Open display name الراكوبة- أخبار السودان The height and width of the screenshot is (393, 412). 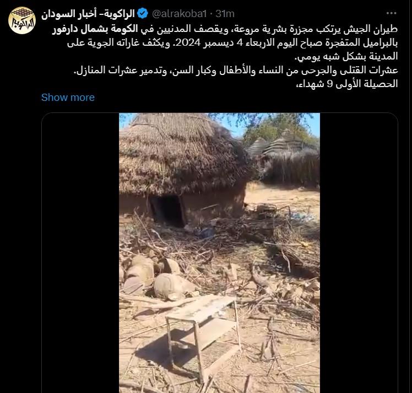coord(88,13)
